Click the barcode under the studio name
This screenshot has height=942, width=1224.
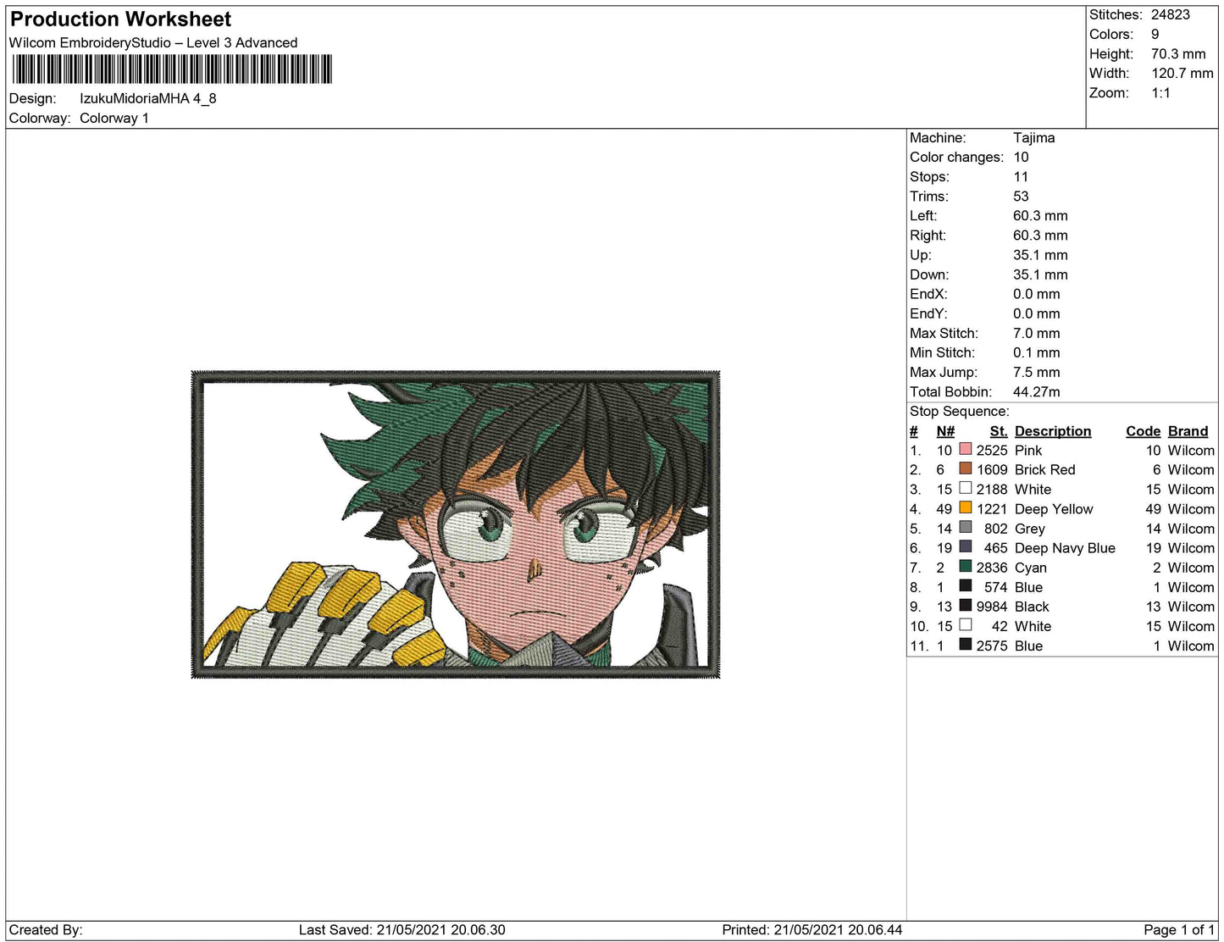pos(171,69)
